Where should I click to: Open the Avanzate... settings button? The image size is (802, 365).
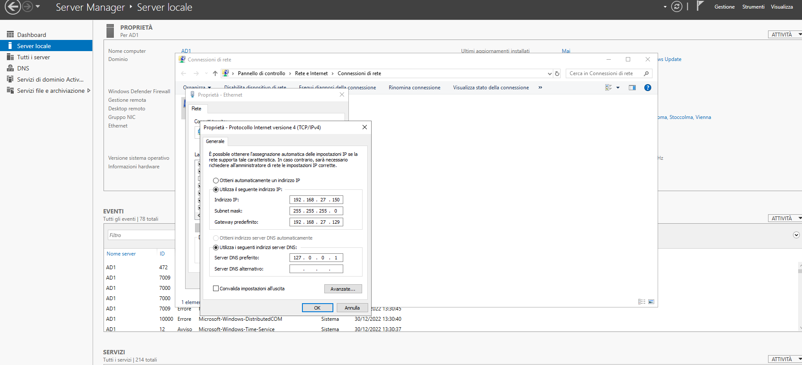343,289
